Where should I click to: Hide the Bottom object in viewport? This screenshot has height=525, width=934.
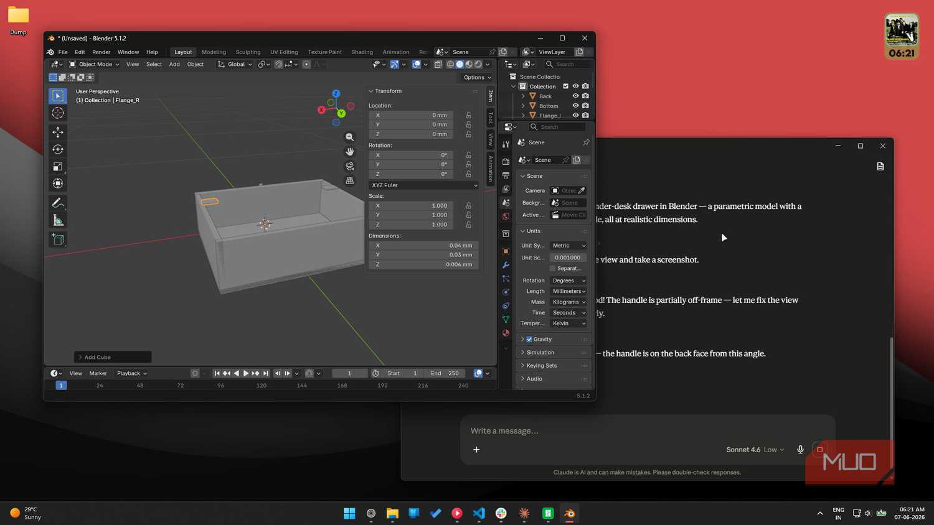click(x=575, y=106)
